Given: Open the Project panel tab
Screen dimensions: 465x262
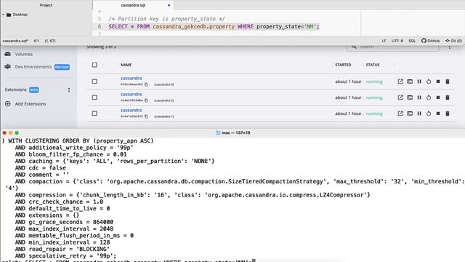Looking at the screenshot, I should click(46, 5).
